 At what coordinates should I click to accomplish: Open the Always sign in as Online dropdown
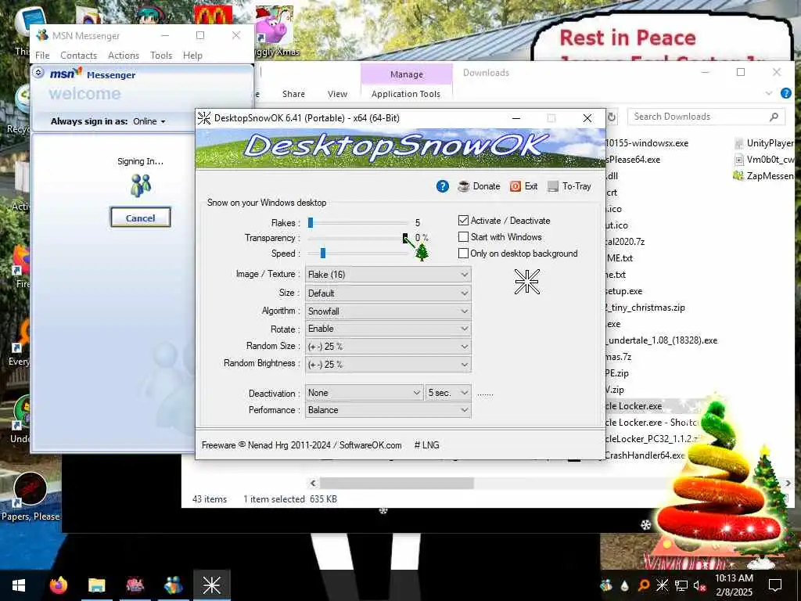[149, 121]
